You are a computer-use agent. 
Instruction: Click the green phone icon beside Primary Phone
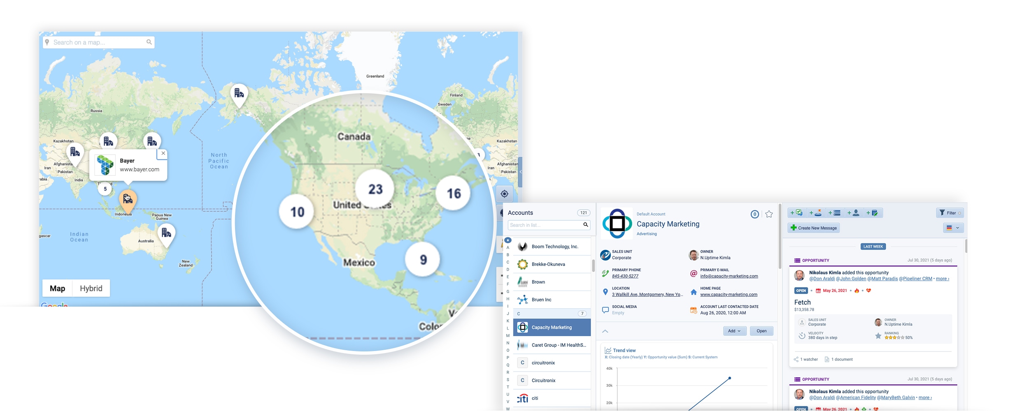coord(605,273)
